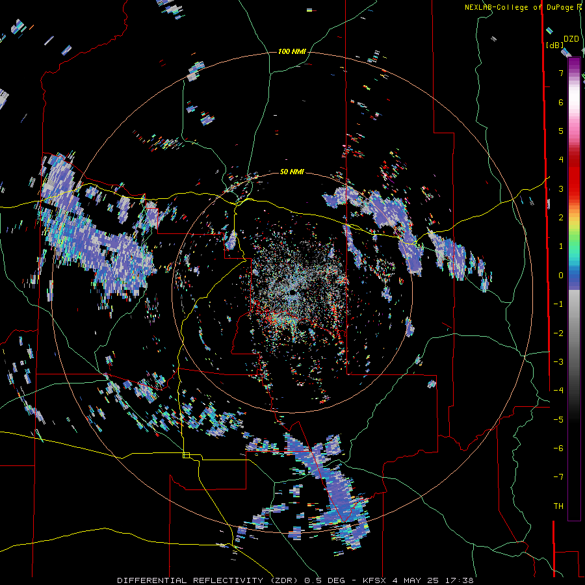The height and width of the screenshot is (585, 585).
Task: Click the 100 NMI range ring label
Action: pos(292,51)
